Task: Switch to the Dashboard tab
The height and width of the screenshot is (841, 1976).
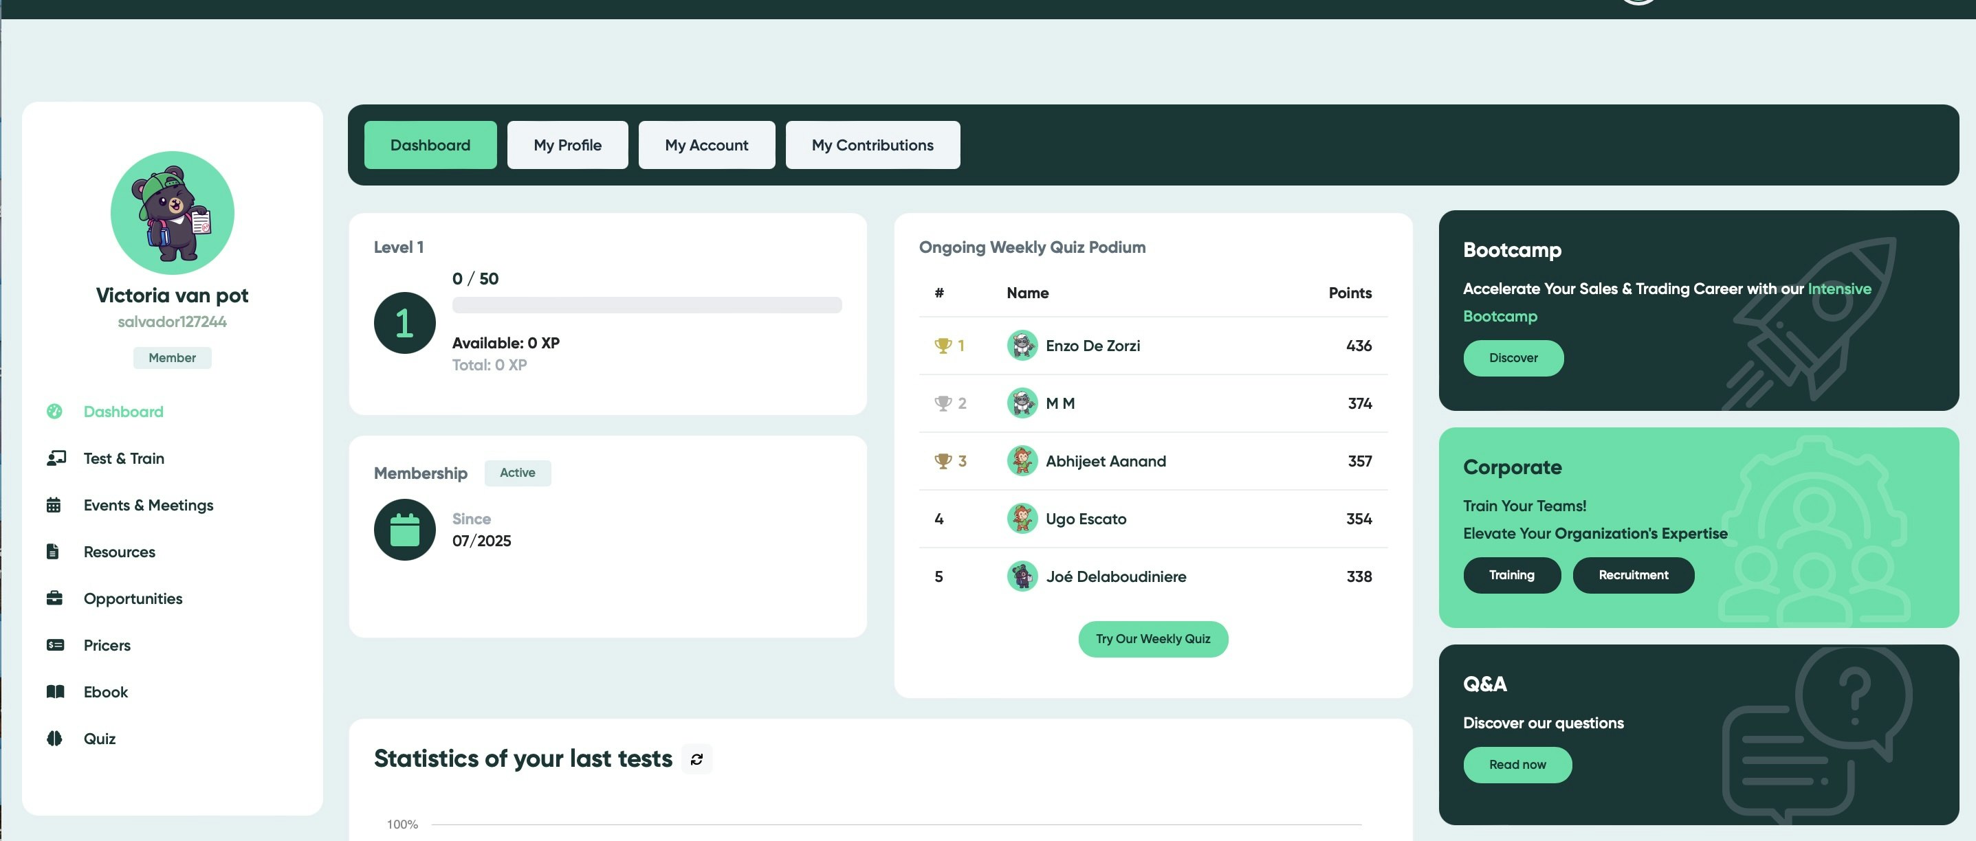Action: click(430, 145)
